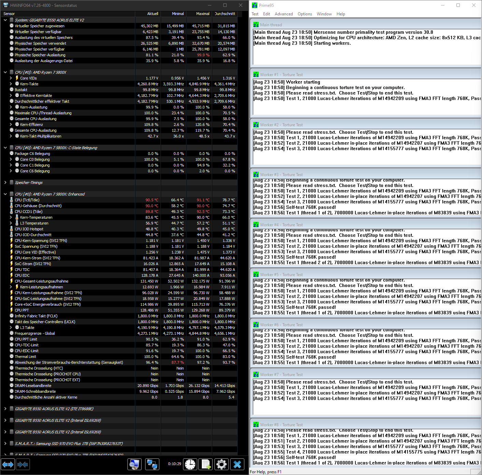Viewport: 482px width, 475px height.
Task: Click the blue X close-sensors icon
Action: click(x=237, y=464)
